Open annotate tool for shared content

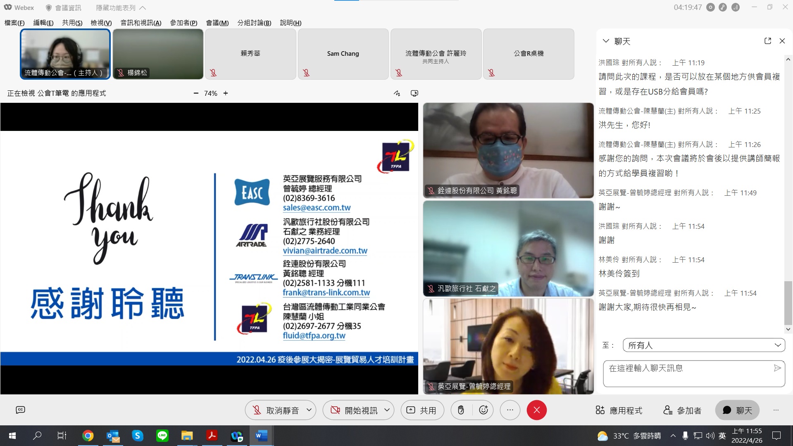(x=397, y=93)
